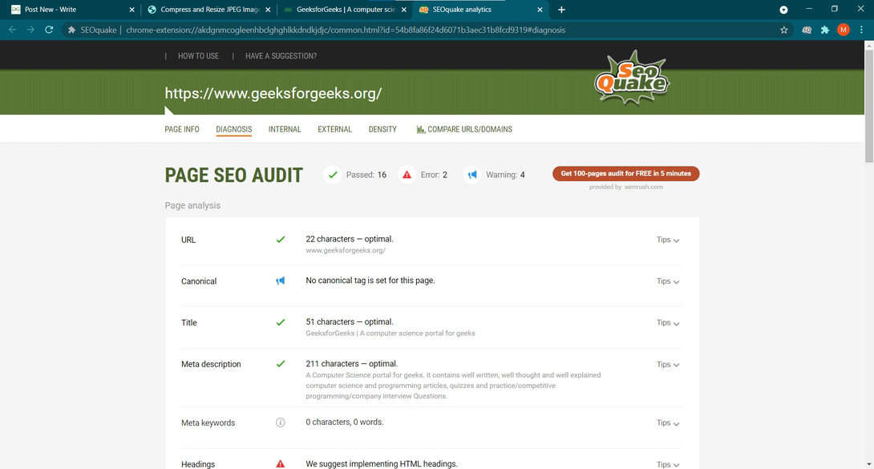Open a new browser tab
The width and height of the screenshot is (874, 469).
(x=561, y=10)
